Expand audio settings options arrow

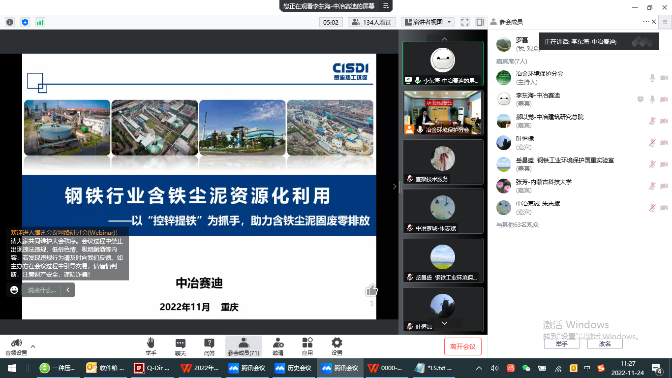pyautogui.click(x=33, y=346)
